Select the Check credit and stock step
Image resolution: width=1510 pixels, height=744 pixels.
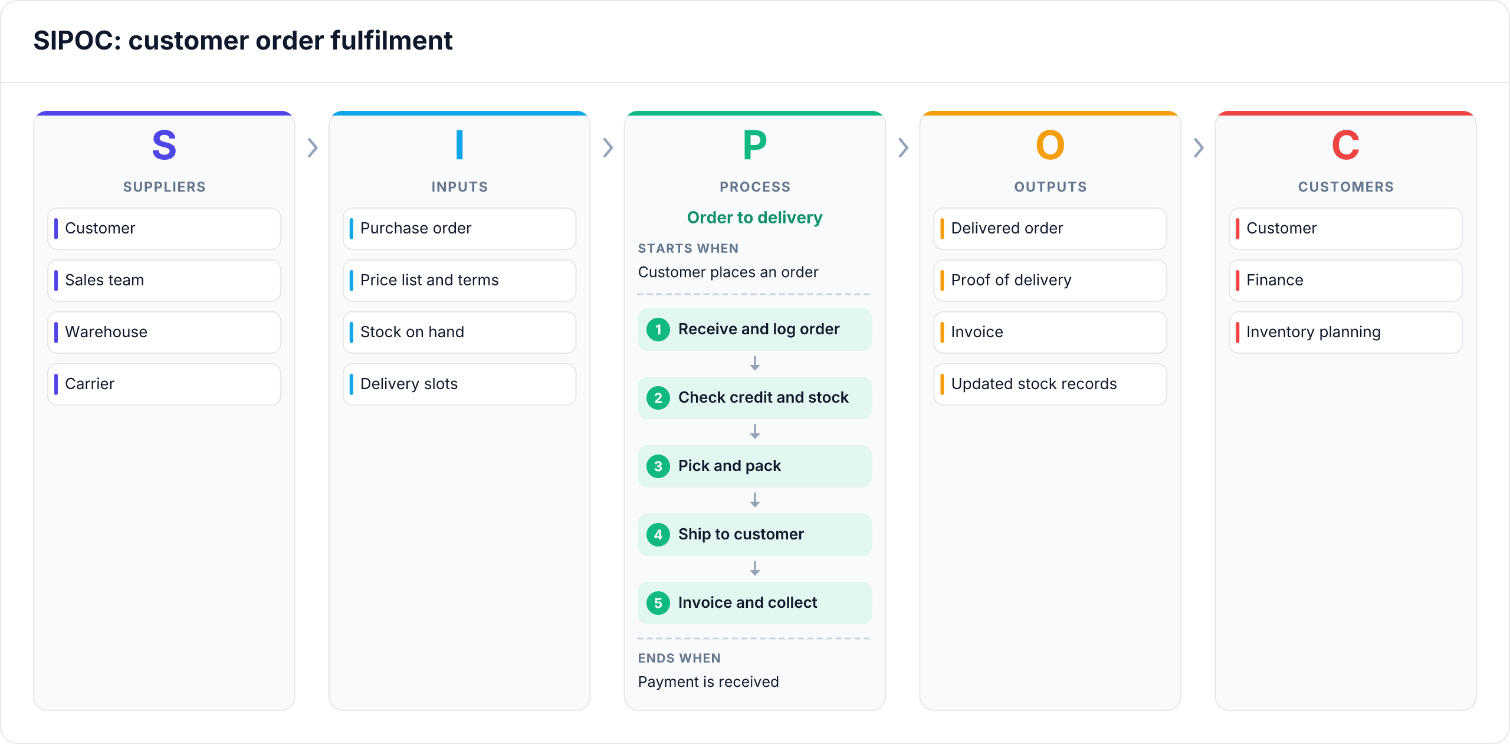[x=754, y=398]
